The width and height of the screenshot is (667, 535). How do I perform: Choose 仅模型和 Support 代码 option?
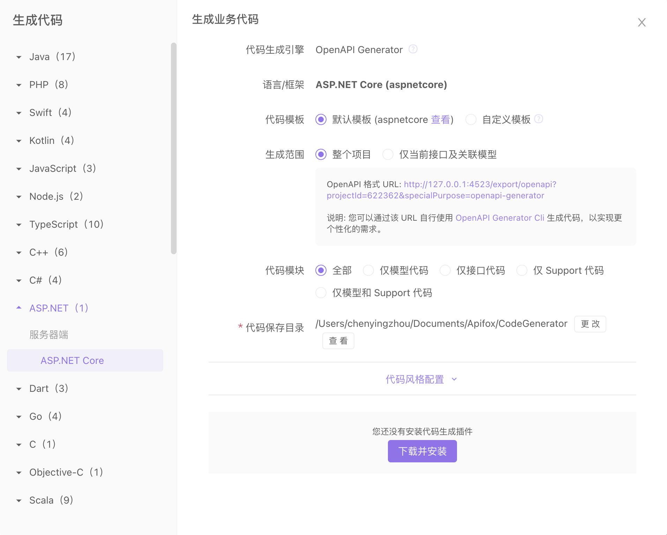point(321,293)
